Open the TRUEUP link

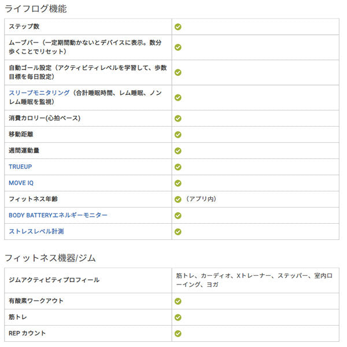(21, 167)
